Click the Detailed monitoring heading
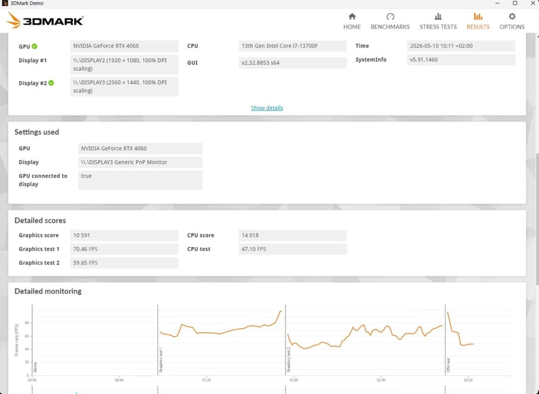539x394 pixels. (48, 291)
